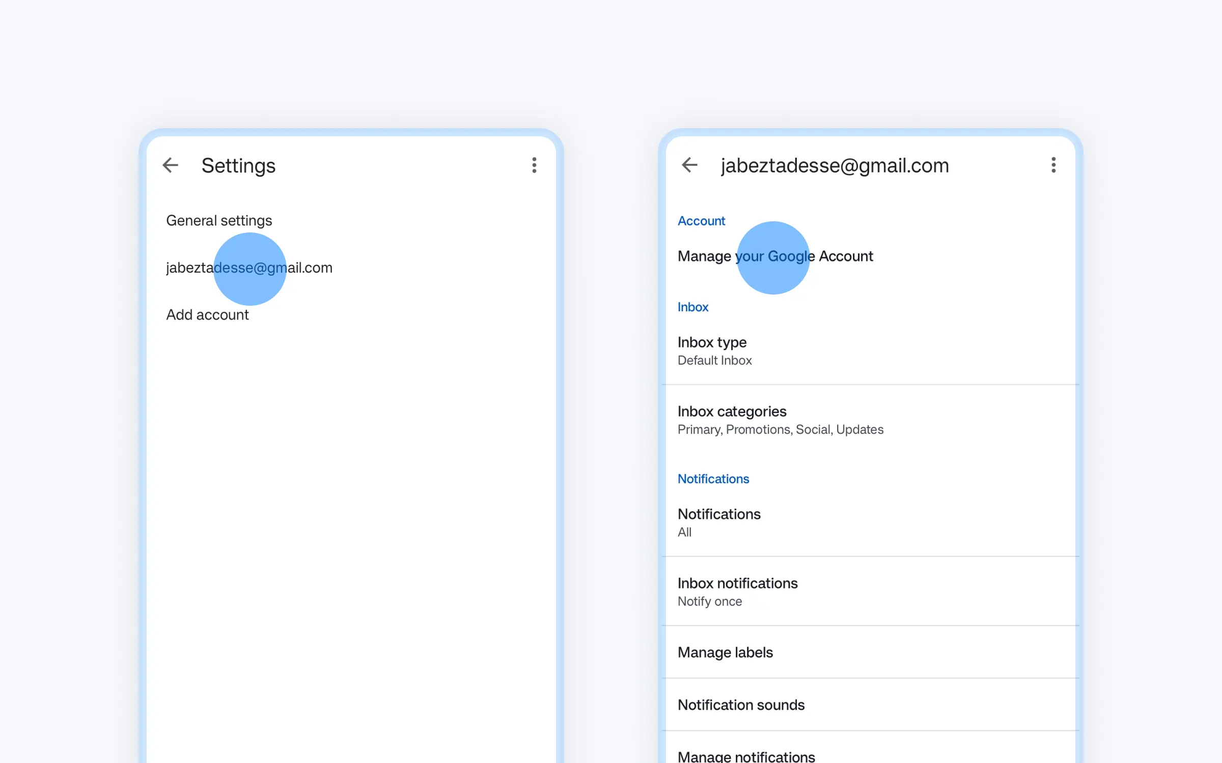Open Notification sounds
1222x763 pixels.
click(871, 705)
